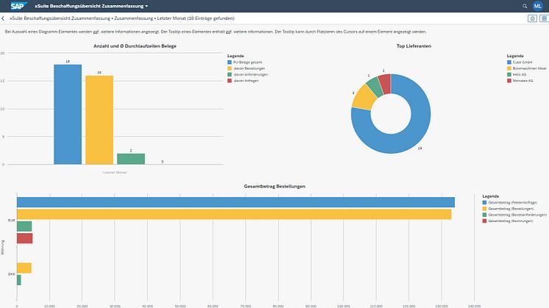Select the blue EUR Gesamtbetrag bar
This screenshot has height=308, width=549.
coord(235,202)
